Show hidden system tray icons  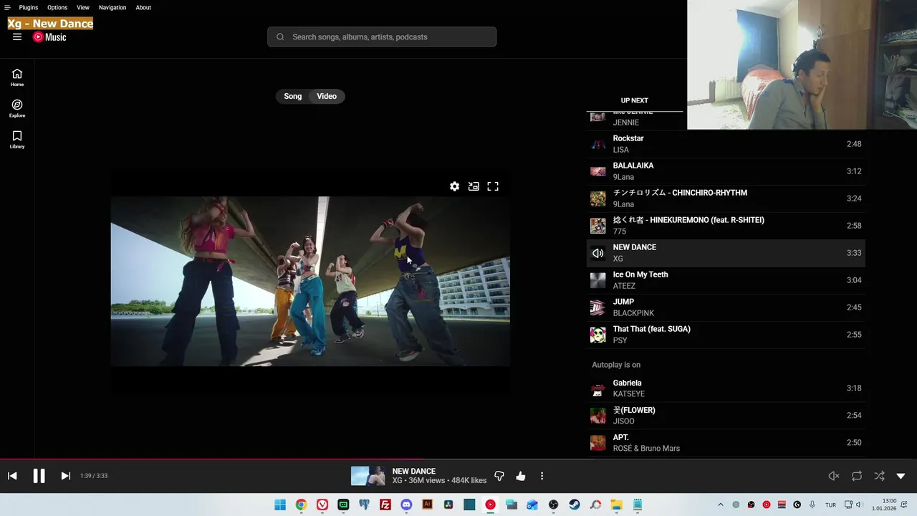coord(721,505)
